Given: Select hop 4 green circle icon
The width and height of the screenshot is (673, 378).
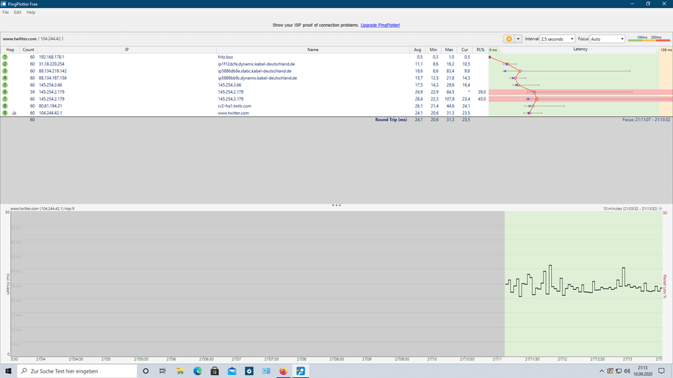Looking at the screenshot, I should (x=5, y=78).
